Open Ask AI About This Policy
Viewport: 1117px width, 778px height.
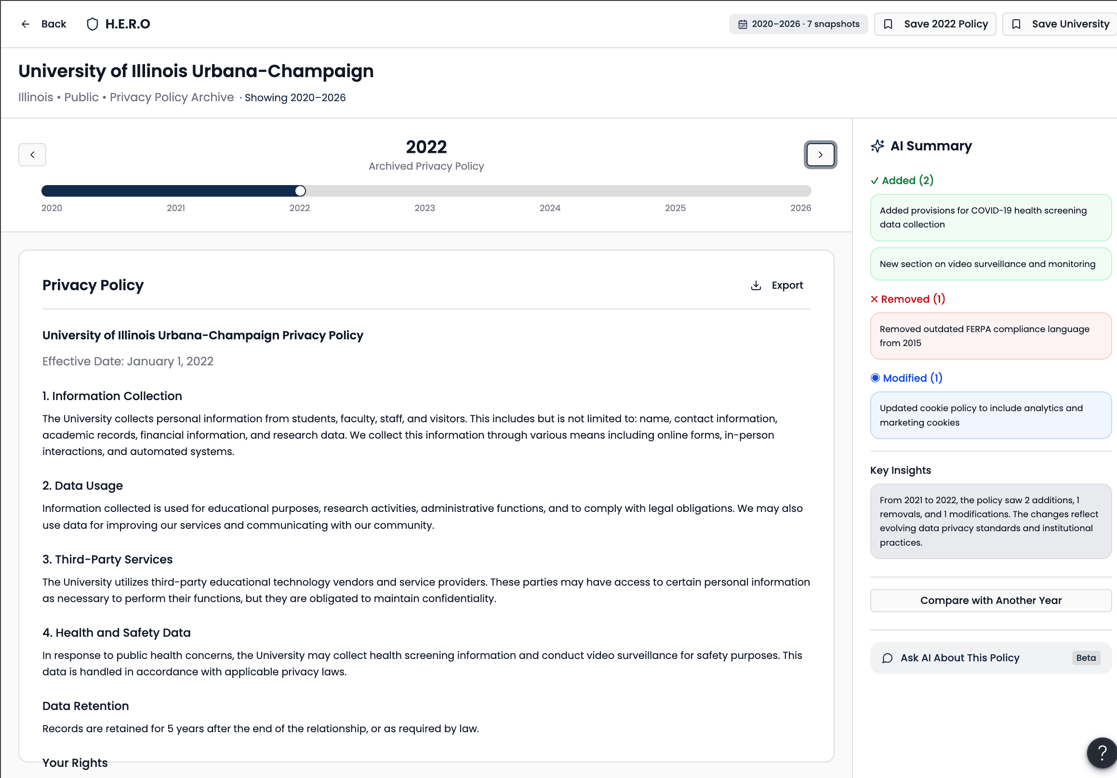pyautogui.click(x=991, y=658)
